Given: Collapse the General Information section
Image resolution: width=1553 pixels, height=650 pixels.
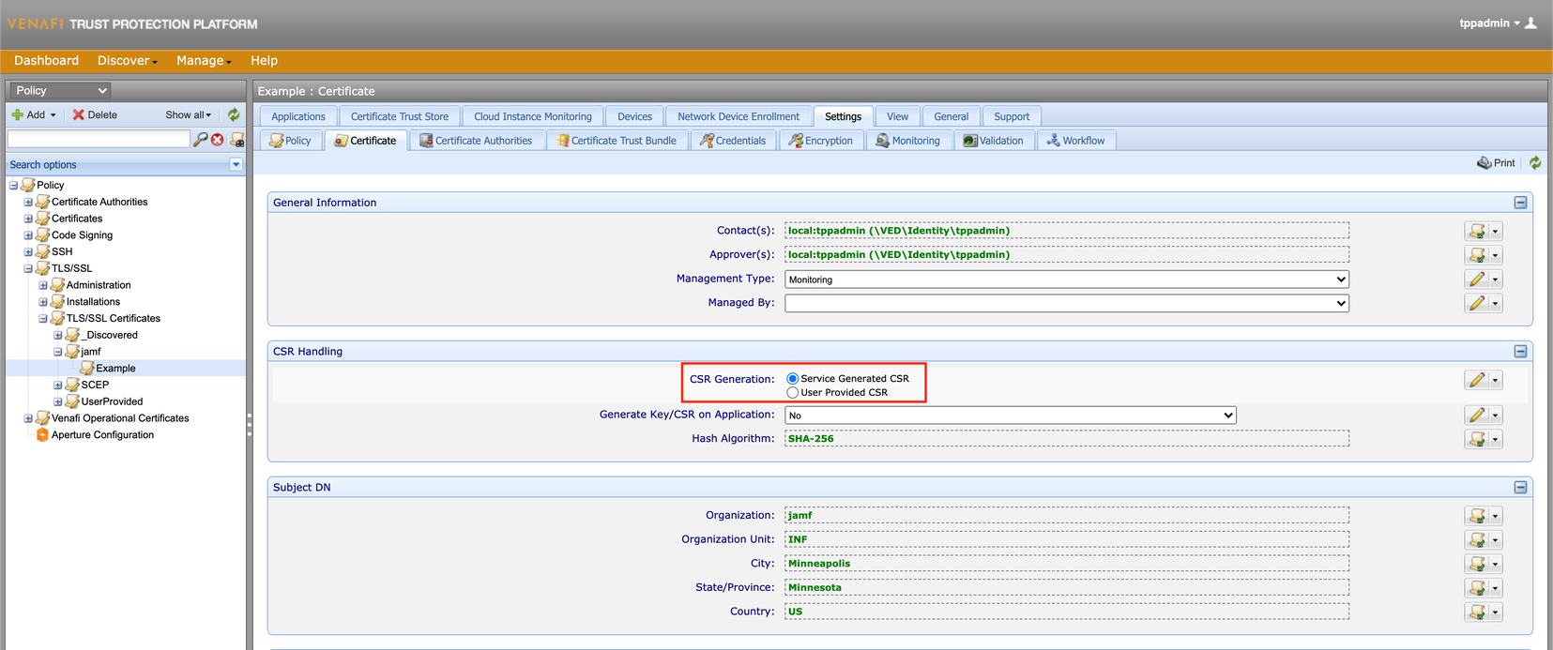Looking at the screenshot, I should coord(1520,203).
